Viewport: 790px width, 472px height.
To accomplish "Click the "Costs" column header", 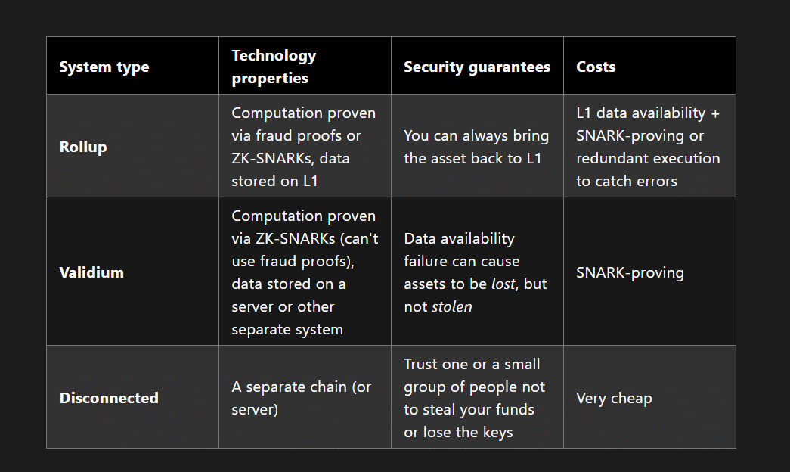I will point(596,67).
